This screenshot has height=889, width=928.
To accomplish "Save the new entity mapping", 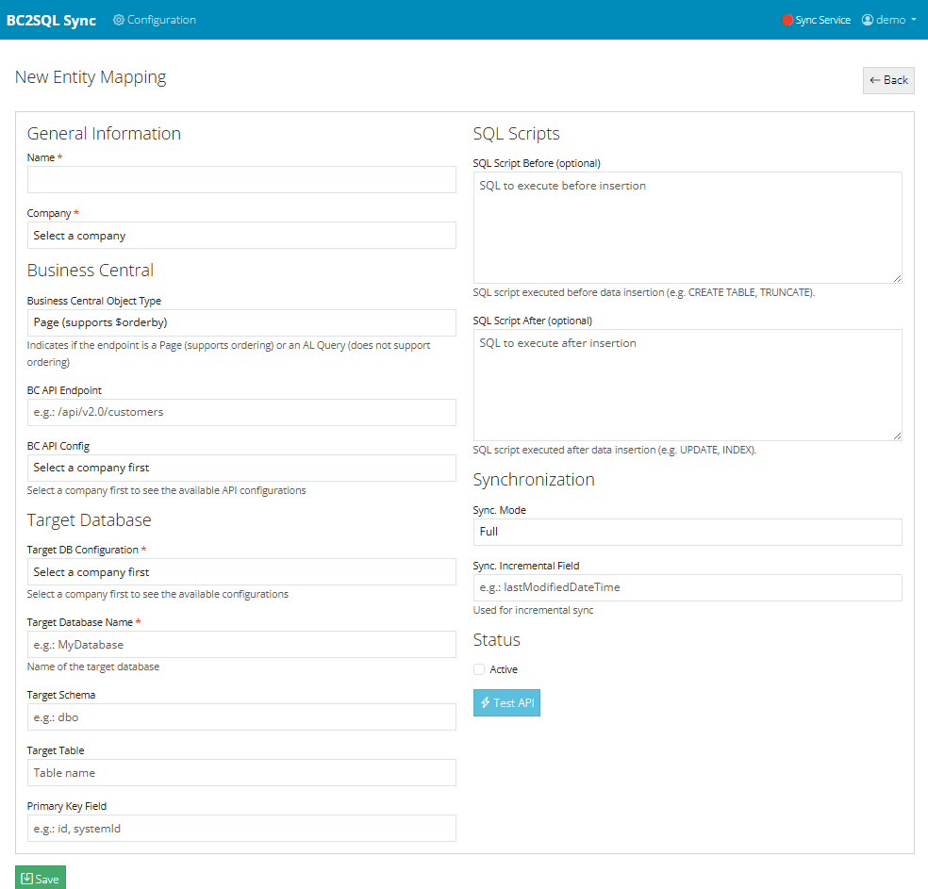I will tap(41, 879).
